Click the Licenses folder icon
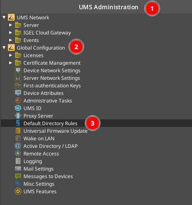This screenshot has height=205, width=192. (18, 55)
